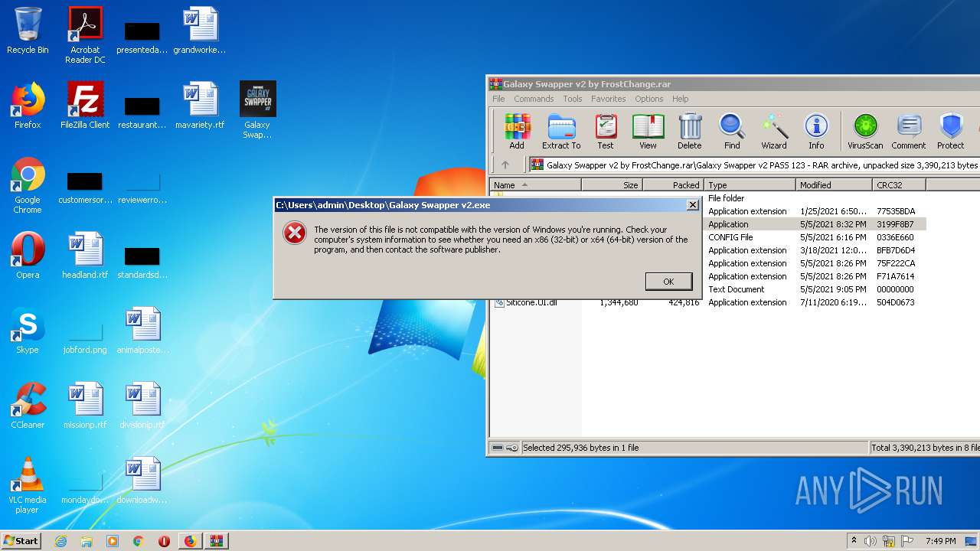This screenshot has width=980, height=551.
Task: Select the FileZilla Client desktop shortcut
Action: click(85, 106)
